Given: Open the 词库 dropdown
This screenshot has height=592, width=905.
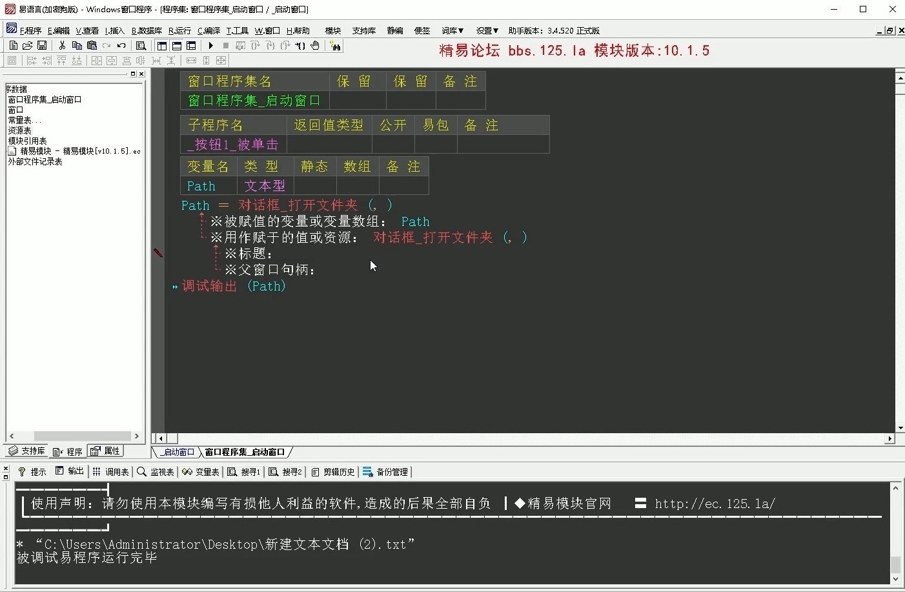Looking at the screenshot, I should coord(452,31).
